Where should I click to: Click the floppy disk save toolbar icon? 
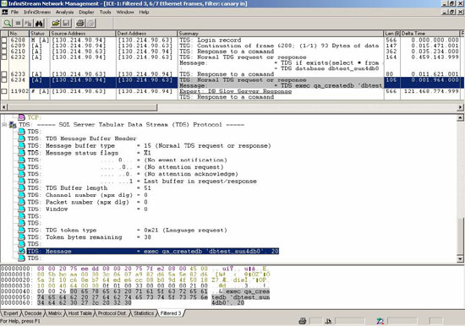pyautogui.click(x=66, y=23)
